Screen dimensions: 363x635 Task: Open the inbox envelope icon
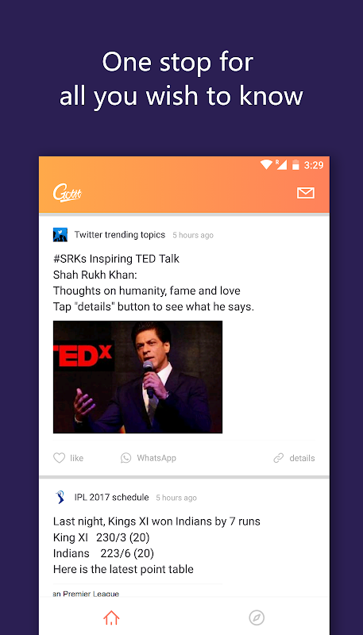[x=306, y=193]
